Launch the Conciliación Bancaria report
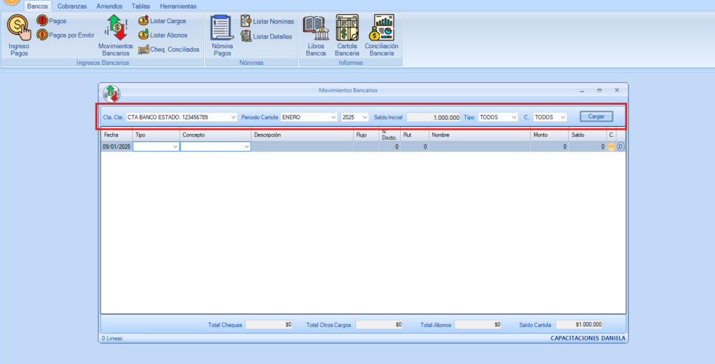 tap(381, 35)
